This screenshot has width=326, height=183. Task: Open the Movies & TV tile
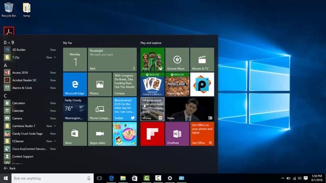(x=202, y=59)
